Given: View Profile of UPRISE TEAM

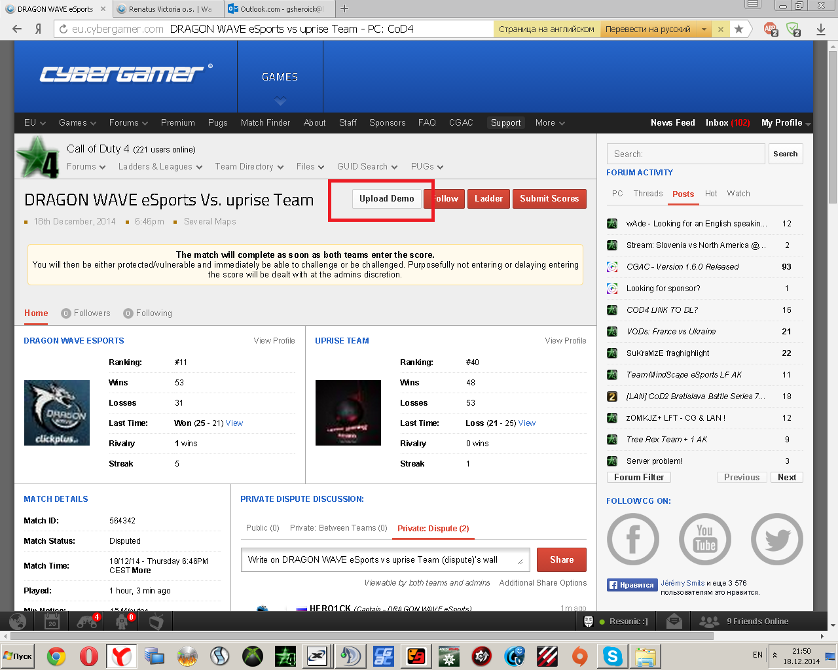Looking at the screenshot, I should (x=566, y=341).
